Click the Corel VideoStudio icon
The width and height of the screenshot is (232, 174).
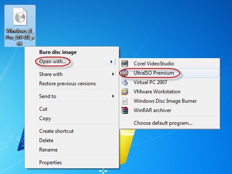[x=125, y=64]
